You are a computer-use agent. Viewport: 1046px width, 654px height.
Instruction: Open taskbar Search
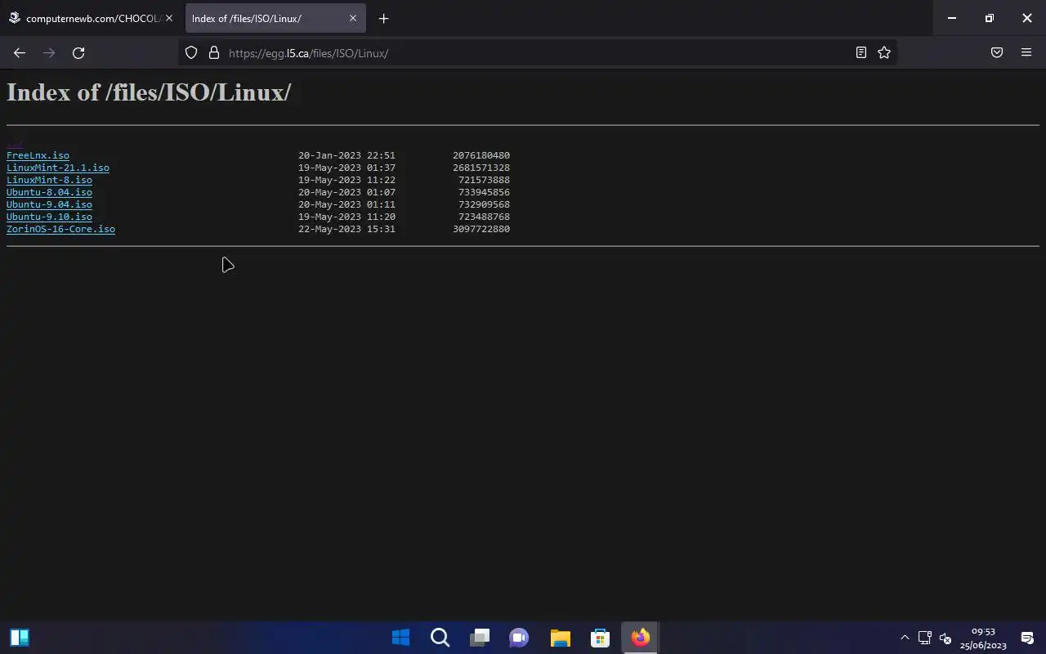point(440,638)
